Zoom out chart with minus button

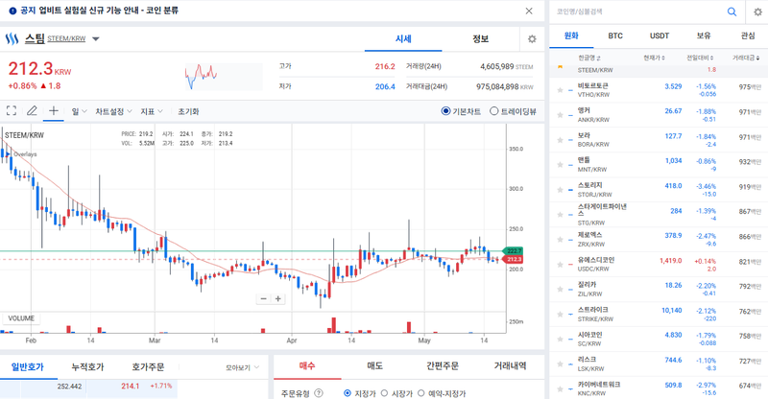click(x=263, y=298)
